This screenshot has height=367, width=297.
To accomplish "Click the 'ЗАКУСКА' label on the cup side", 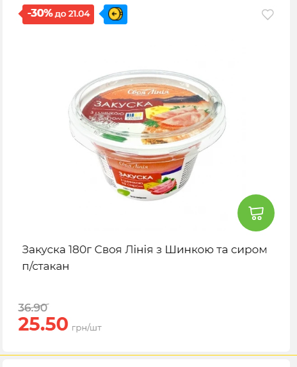I will pos(136,176).
